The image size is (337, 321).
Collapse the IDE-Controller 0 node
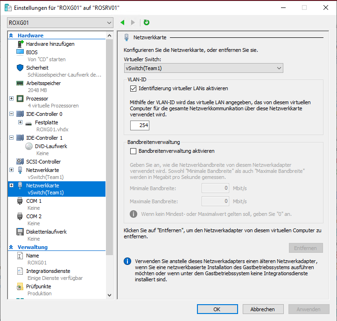point(12,114)
